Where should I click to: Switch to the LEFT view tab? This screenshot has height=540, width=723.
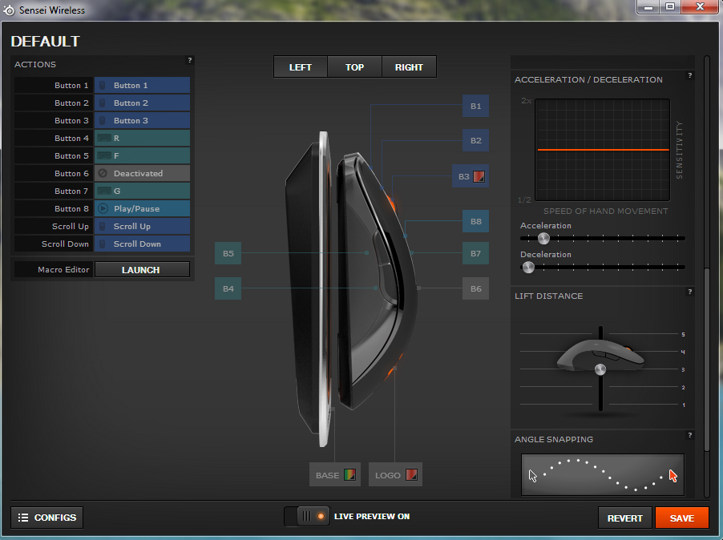(300, 67)
